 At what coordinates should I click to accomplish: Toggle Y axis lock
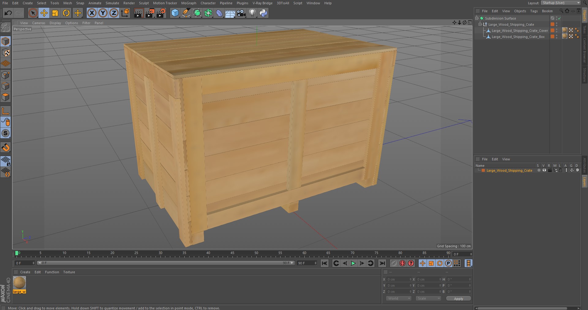(103, 13)
